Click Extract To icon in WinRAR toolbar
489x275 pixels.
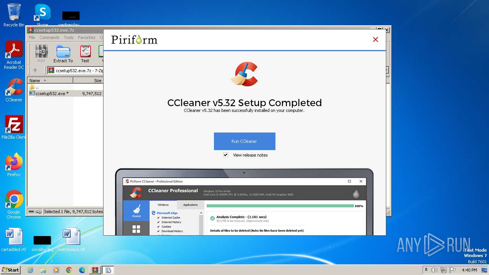click(63, 54)
